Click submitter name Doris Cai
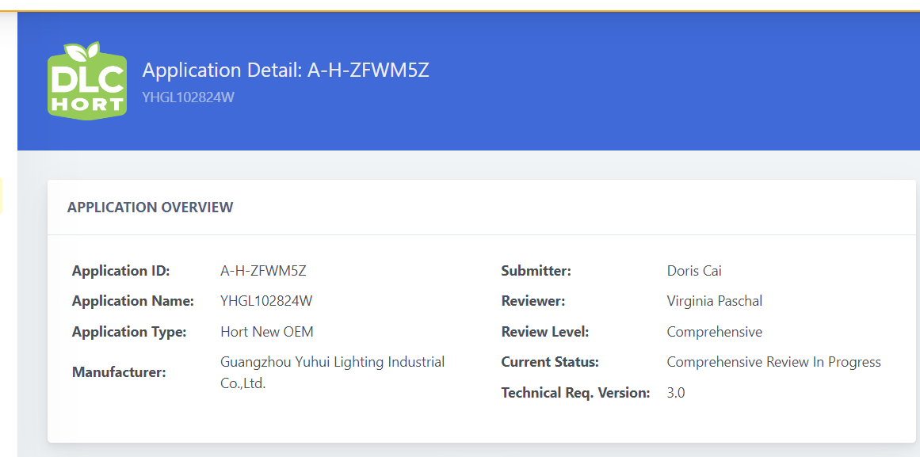This screenshot has width=920, height=457. [694, 271]
